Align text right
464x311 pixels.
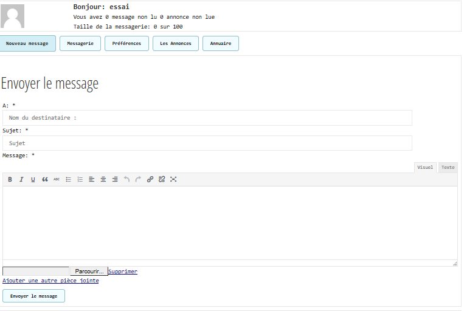click(115, 179)
